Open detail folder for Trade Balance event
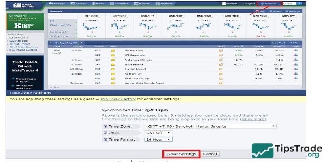Screen dimensions: 324x162 [221, 64]
